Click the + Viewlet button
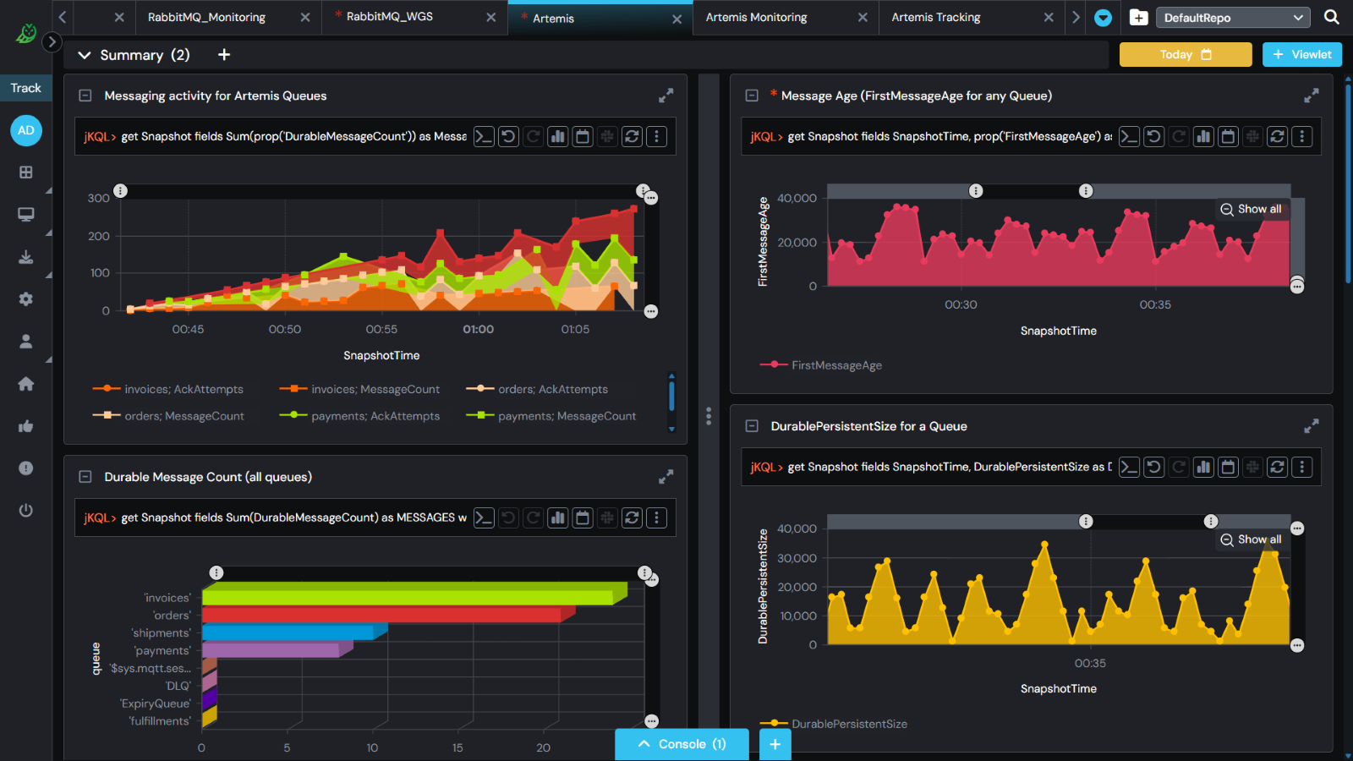 1302,54
